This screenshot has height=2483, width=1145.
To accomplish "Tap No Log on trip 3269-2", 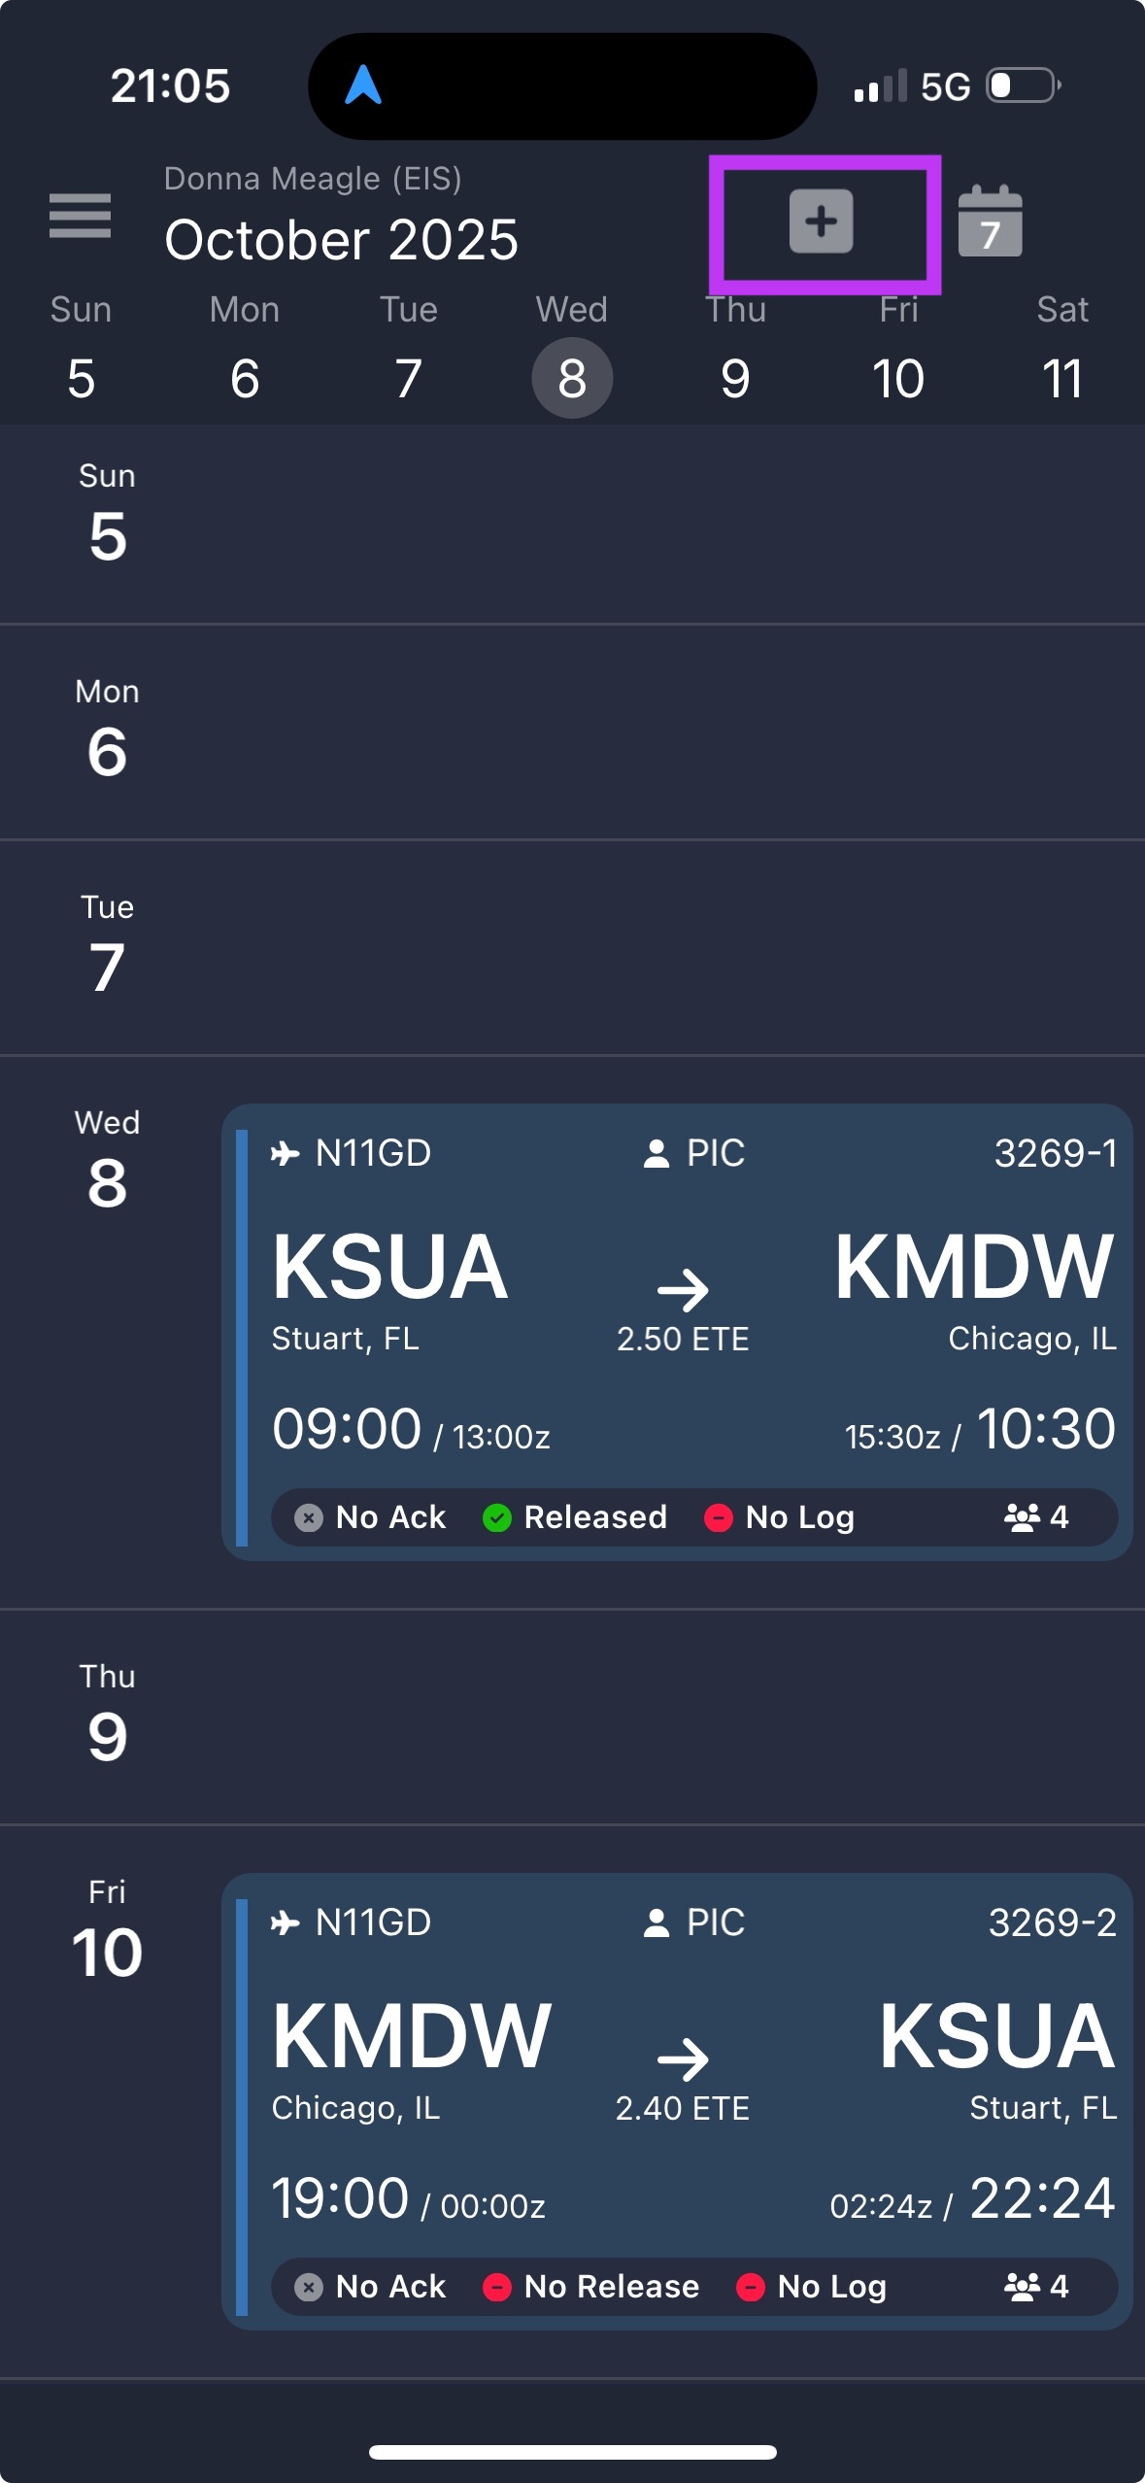I will pyautogui.click(x=812, y=2287).
